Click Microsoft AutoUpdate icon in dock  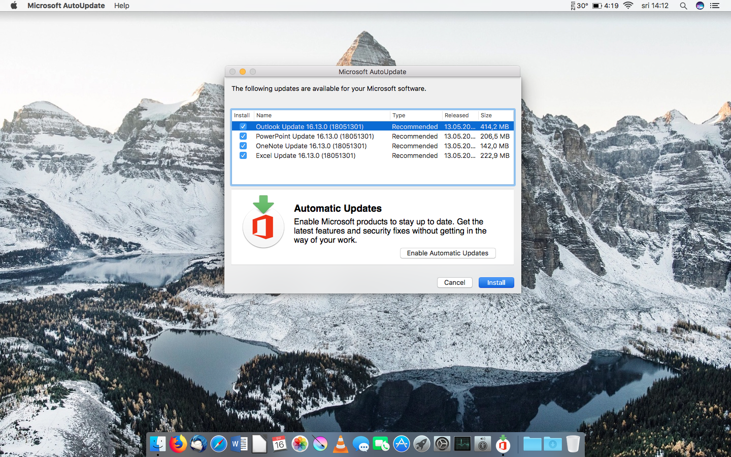(x=503, y=444)
